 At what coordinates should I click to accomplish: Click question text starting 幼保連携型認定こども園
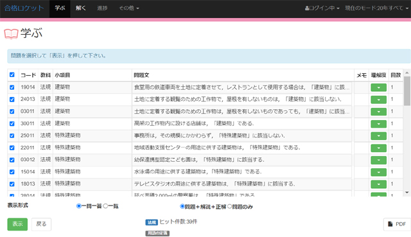pos(200,160)
